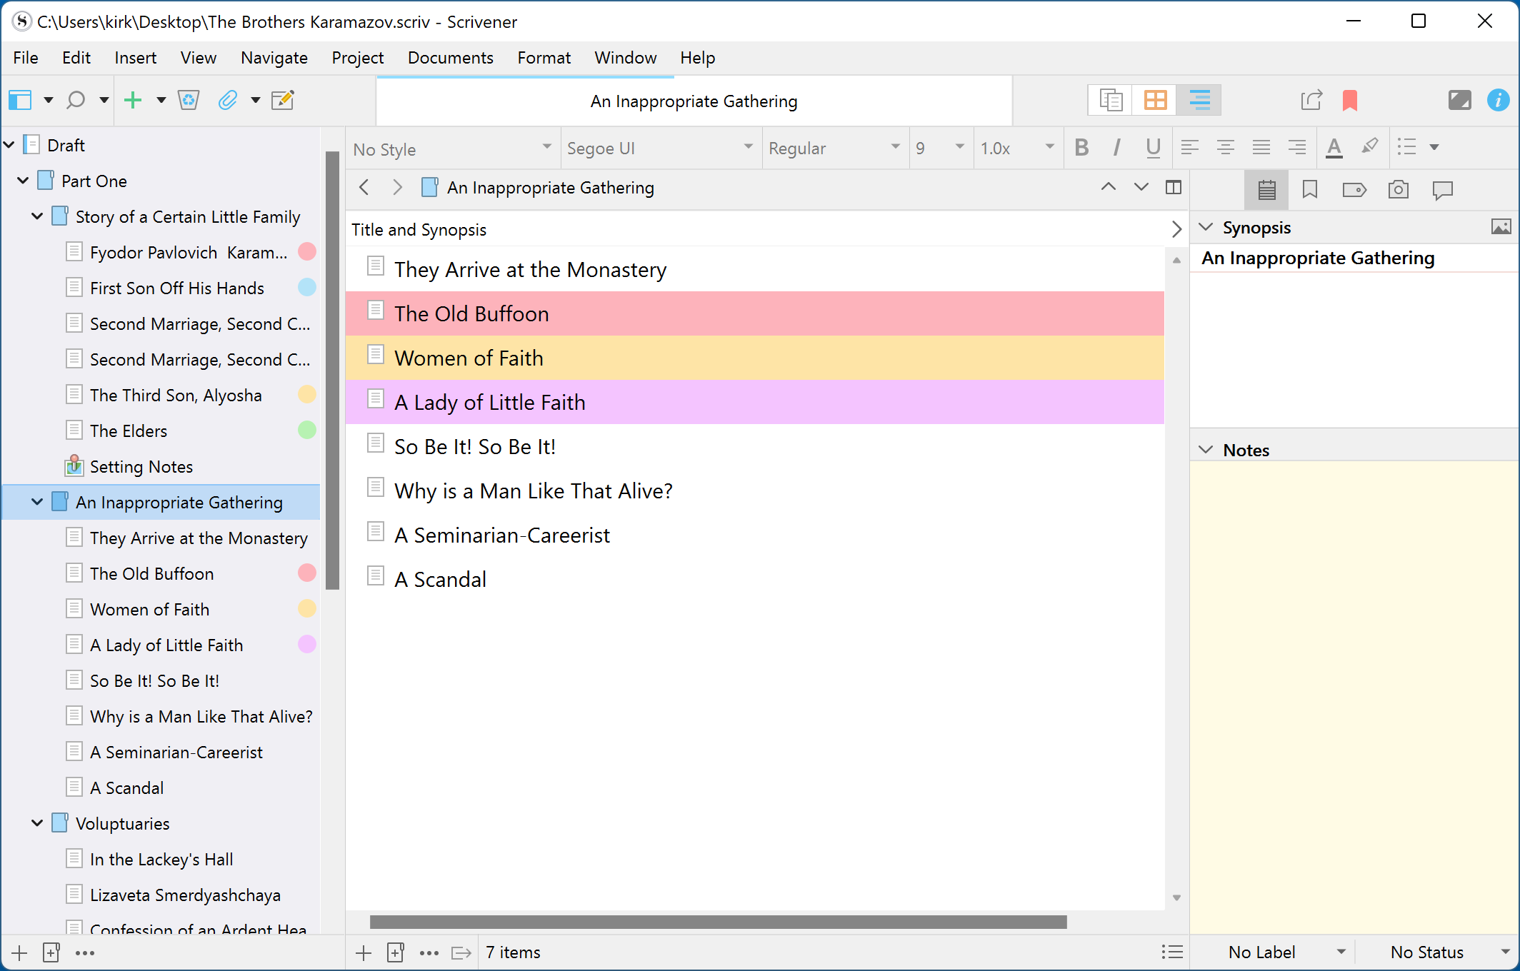The image size is (1520, 971).
Task: Collapse the Voluptuaries folder
Action: (x=37, y=823)
